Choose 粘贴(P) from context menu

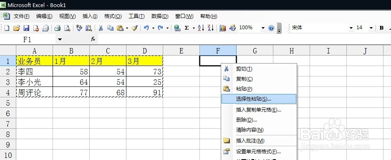(x=259, y=89)
